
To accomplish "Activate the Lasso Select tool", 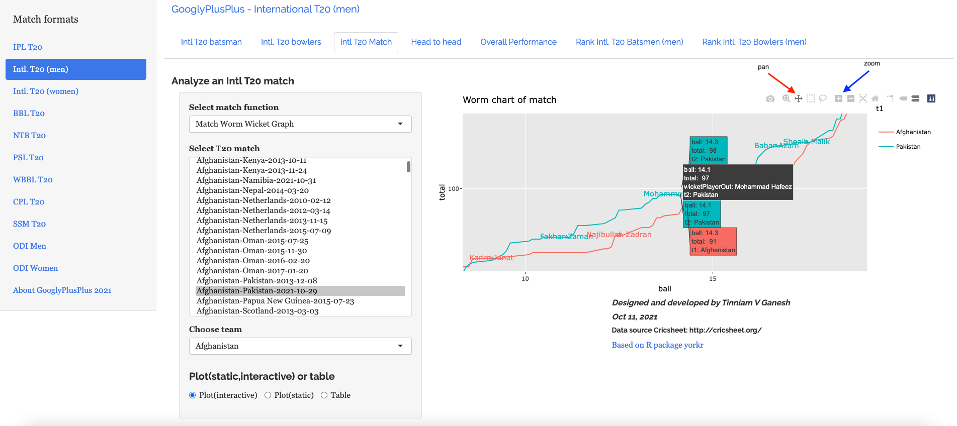I will [823, 99].
